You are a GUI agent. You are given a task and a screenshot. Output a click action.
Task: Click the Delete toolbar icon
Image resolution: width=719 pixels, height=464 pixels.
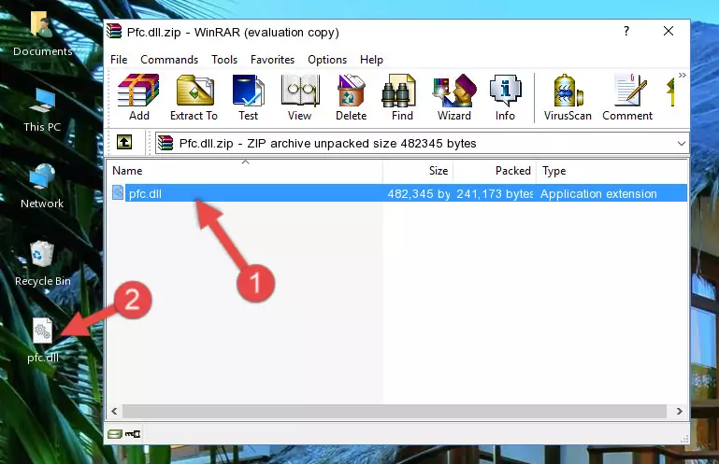[x=352, y=97]
